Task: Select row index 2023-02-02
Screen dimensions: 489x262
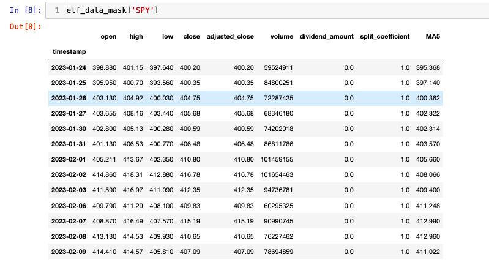Action: [x=69, y=174]
